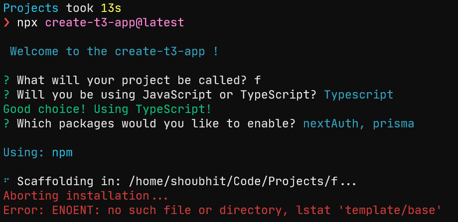Click the Using: npm line
This screenshot has height=222, width=458.
[38, 152]
